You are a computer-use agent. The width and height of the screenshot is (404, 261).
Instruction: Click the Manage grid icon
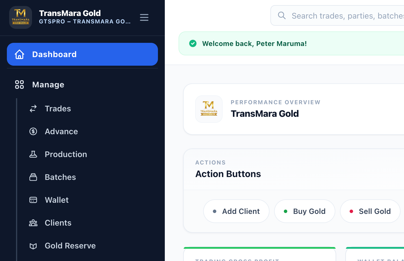[19, 85]
